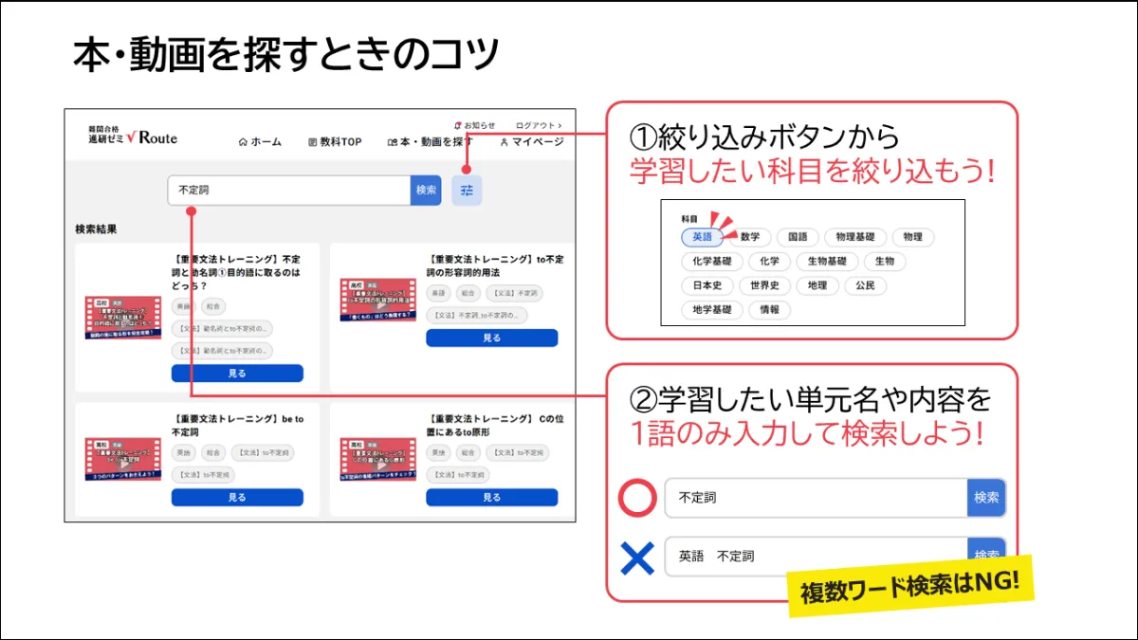
Task: Select the 英語 subject chip in 科目 panel
Action: [x=703, y=237]
